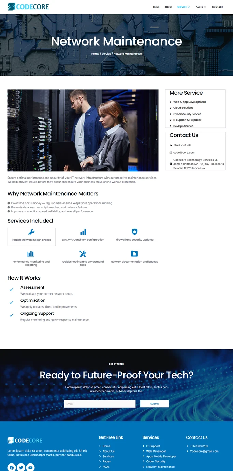Click checkmark icon beside Optimization

(11, 302)
